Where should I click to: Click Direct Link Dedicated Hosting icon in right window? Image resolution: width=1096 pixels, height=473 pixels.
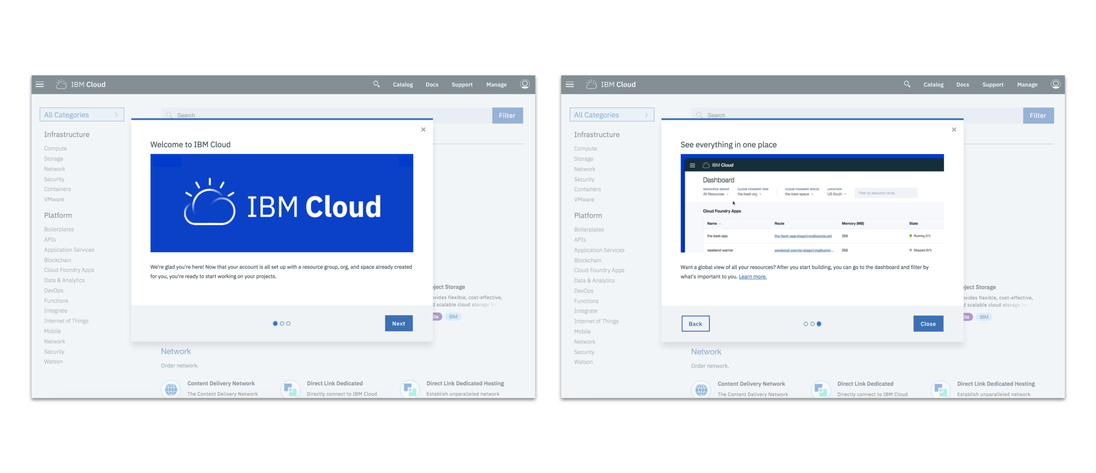pos(941,389)
